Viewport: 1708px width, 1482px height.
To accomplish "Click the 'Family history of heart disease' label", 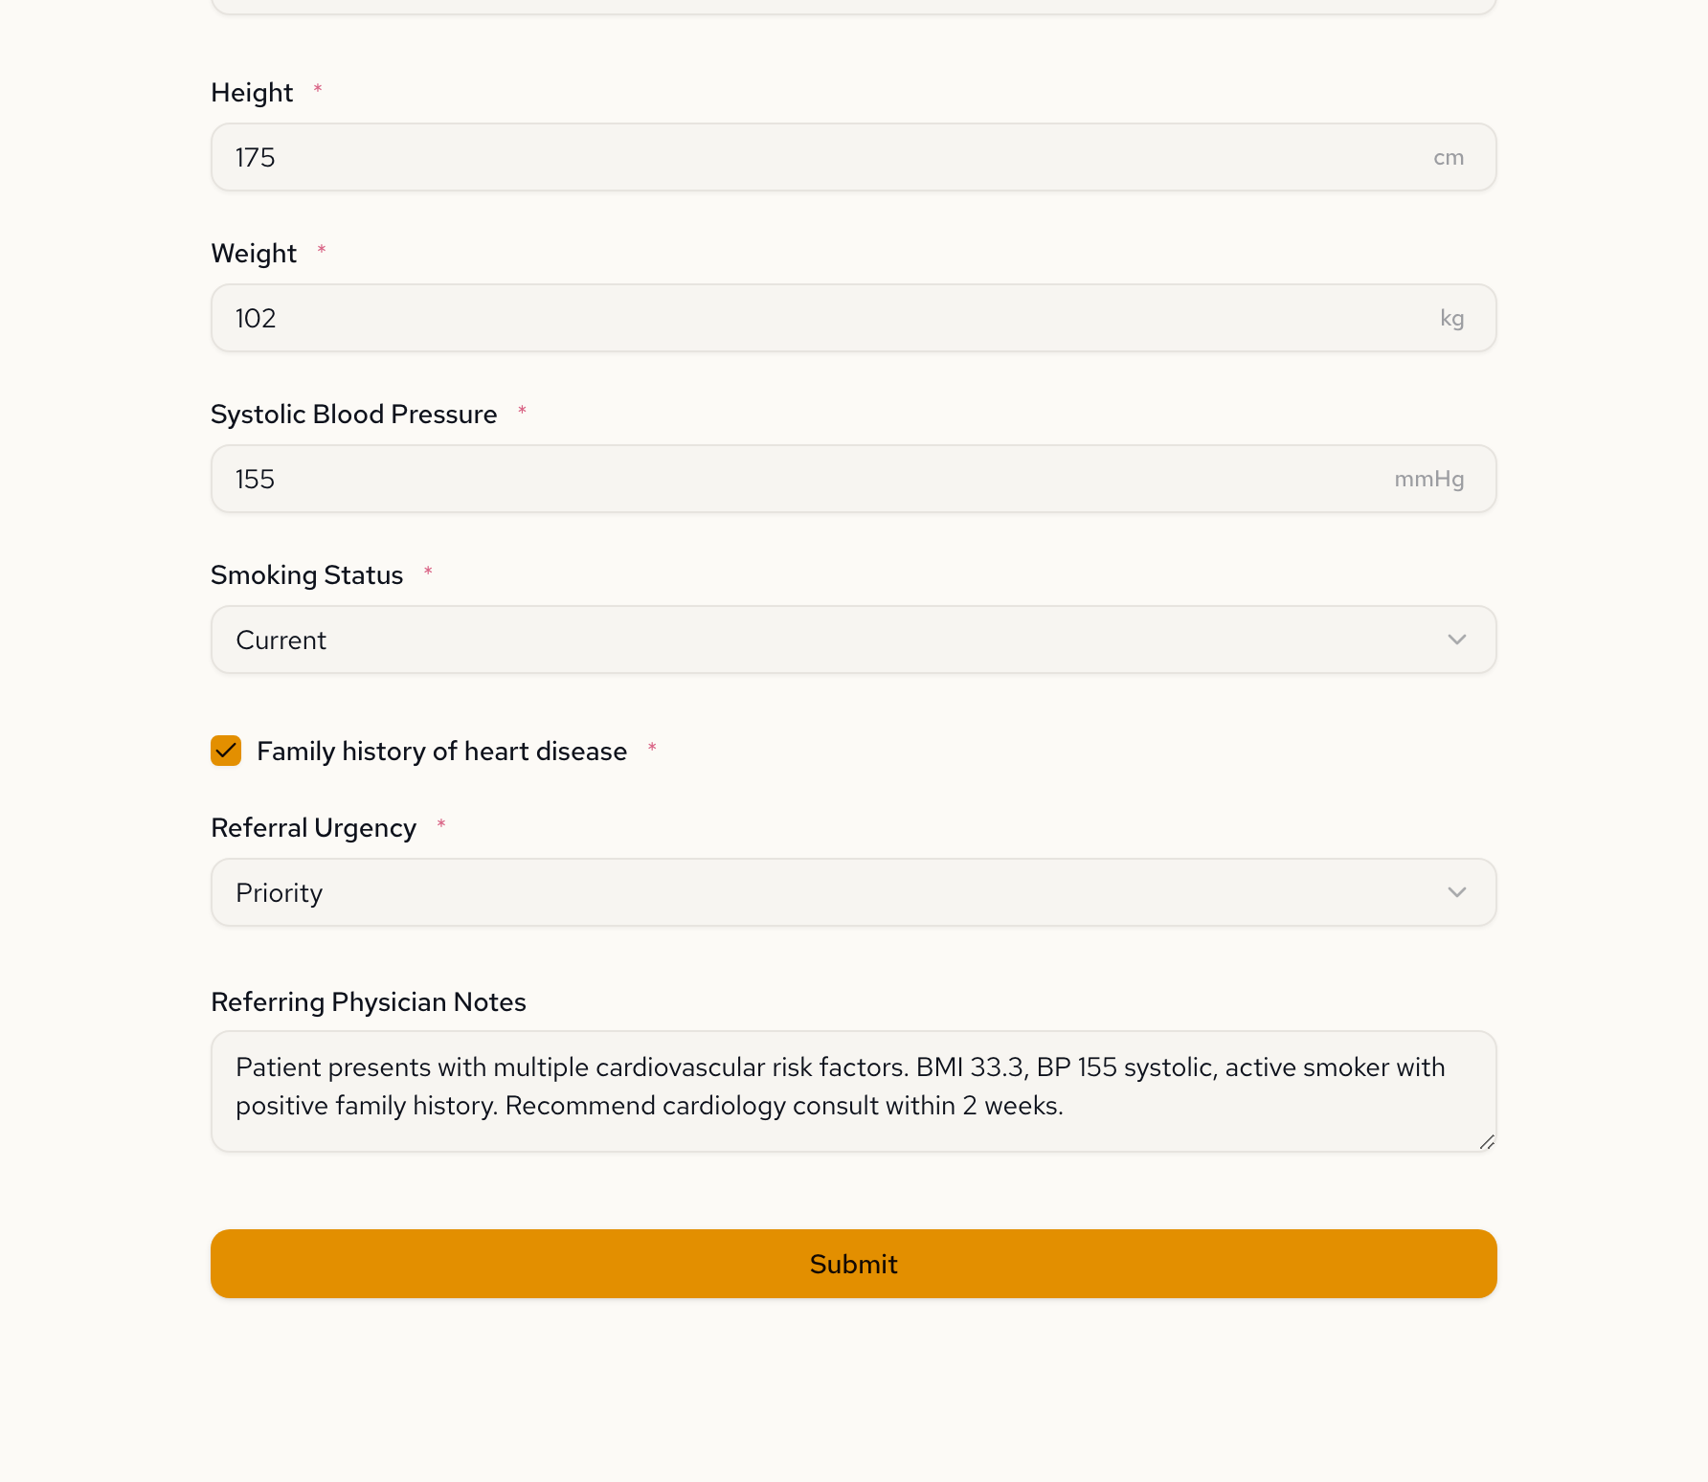I will click(441, 752).
